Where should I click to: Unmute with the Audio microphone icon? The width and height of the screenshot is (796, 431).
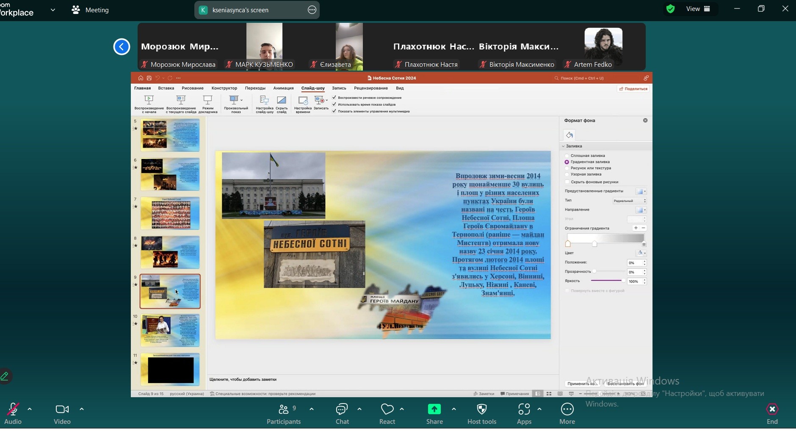pyautogui.click(x=13, y=409)
